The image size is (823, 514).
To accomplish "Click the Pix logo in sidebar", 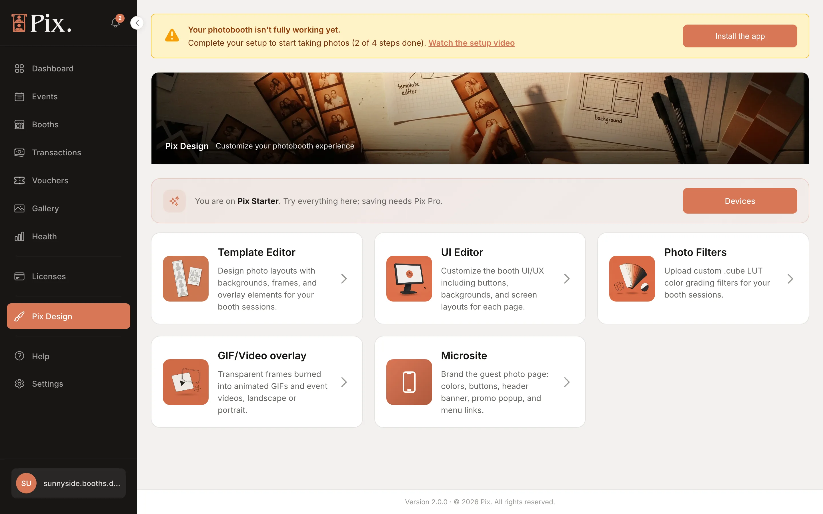I will tap(41, 23).
